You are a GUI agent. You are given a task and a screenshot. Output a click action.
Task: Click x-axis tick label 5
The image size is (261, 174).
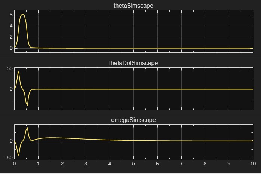click(x=133, y=164)
